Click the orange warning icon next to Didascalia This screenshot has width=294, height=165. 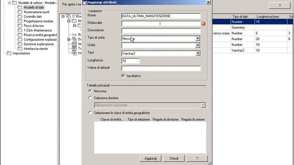click(203, 23)
